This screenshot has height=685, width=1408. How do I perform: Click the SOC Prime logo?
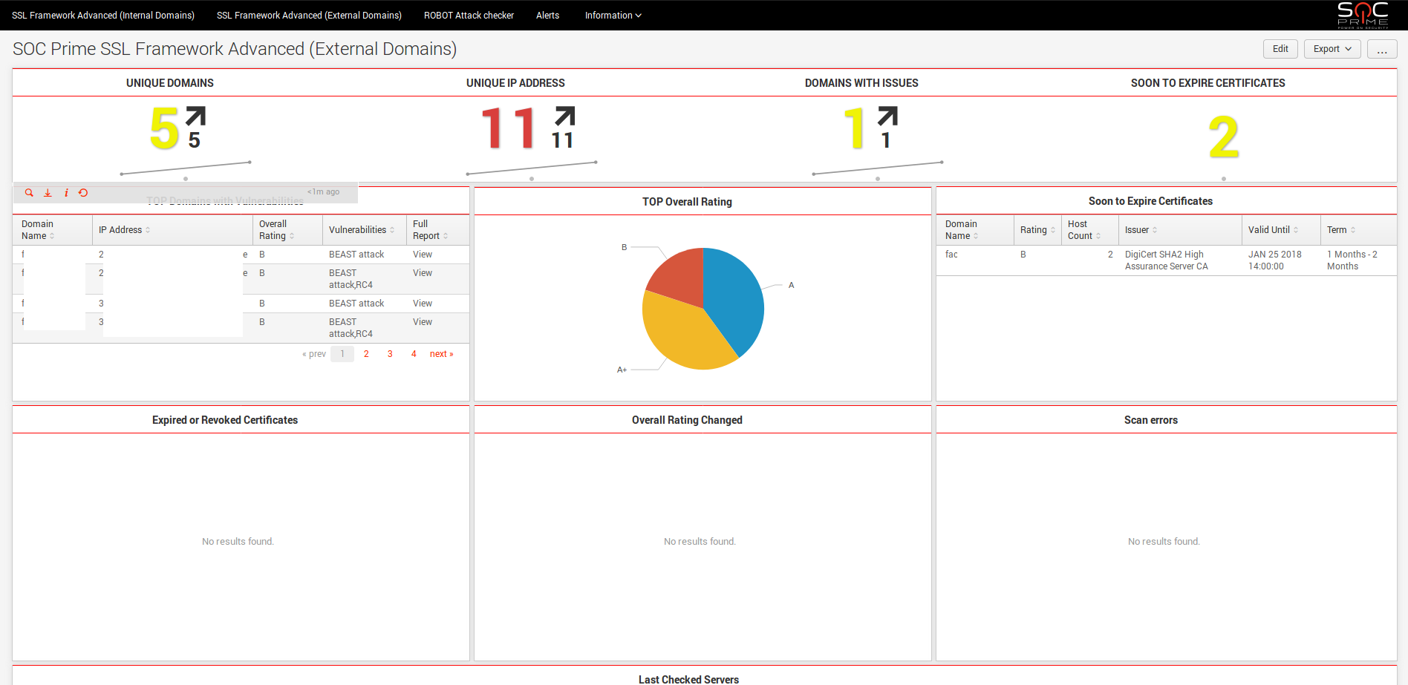[1363, 15]
